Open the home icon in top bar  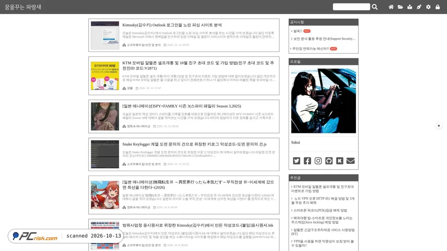(x=391, y=7)
